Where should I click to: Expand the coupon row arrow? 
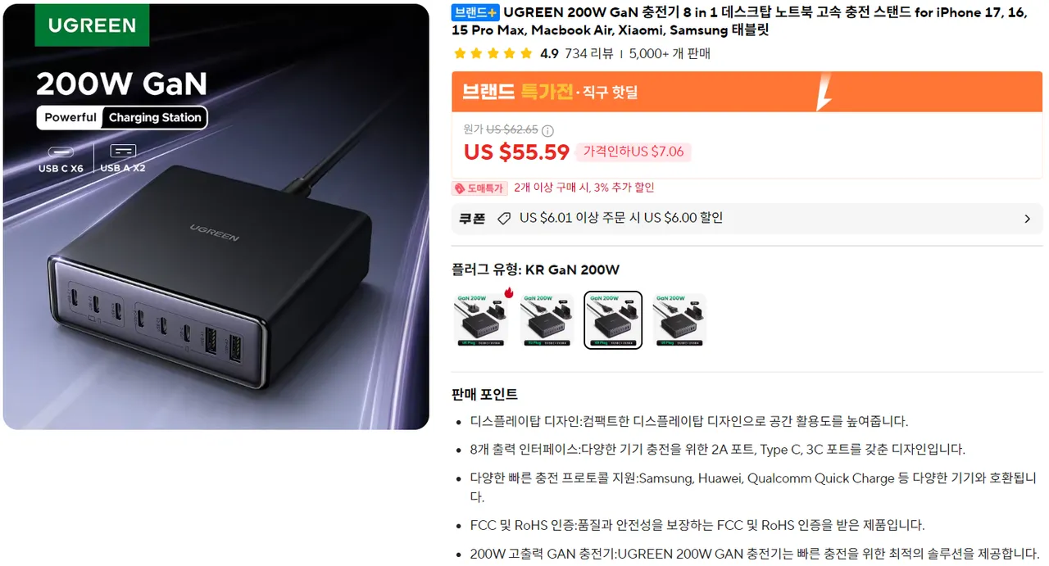(1027, 219)
